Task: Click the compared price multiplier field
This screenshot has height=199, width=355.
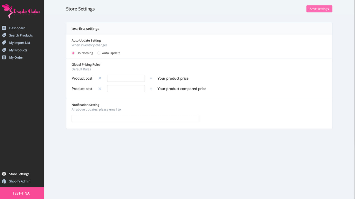Action: tap(126, 88)
